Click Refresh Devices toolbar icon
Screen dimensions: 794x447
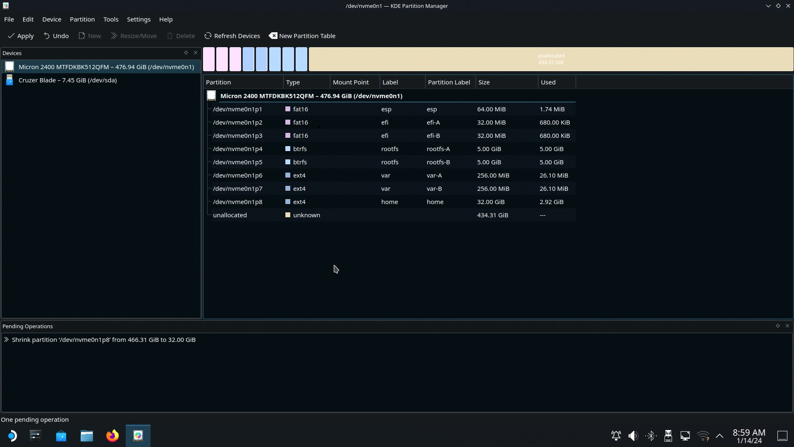tap(208, 36)
